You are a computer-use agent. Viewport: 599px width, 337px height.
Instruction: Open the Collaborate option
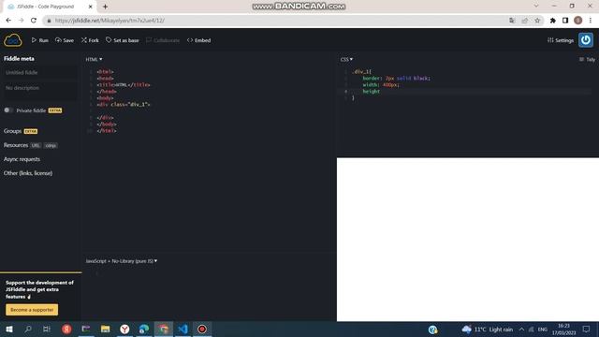(163, 40)
